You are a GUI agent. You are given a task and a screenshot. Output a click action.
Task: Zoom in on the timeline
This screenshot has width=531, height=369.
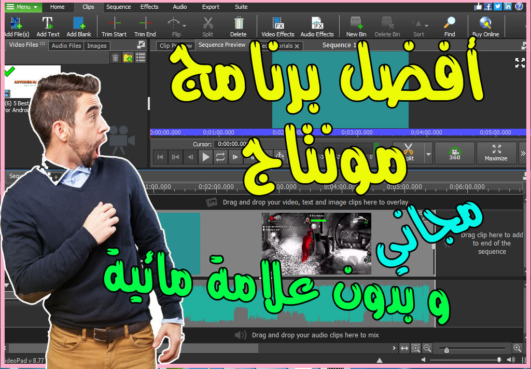517,348
